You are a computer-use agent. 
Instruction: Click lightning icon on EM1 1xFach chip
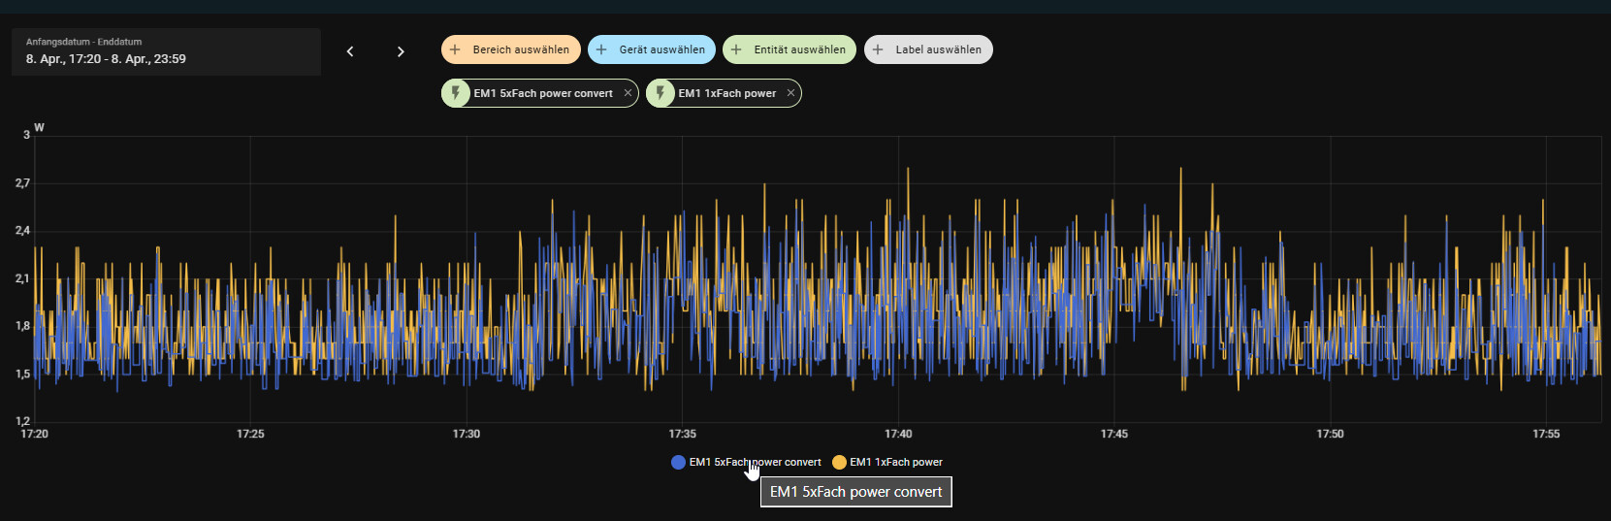tap(661, 93)
